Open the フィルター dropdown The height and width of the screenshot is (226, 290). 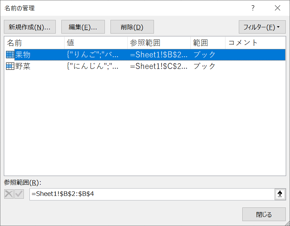pyautogui.click(x=262, y=27)
